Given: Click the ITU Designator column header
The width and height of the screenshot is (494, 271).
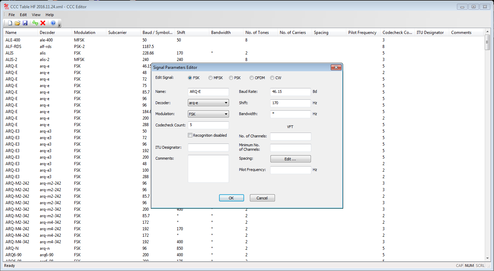Looking at the screenshot, I should [x=432, y=33].
